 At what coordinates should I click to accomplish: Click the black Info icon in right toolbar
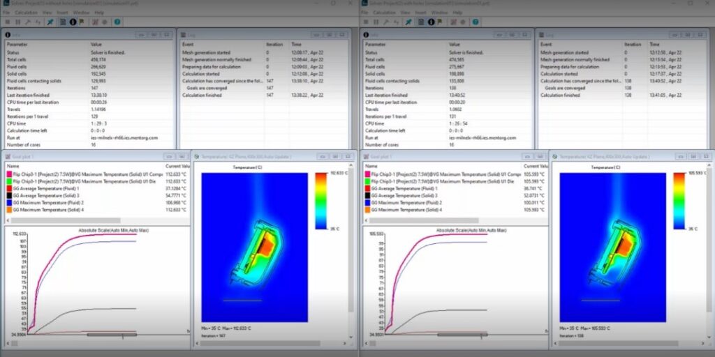tap(430, 22)
